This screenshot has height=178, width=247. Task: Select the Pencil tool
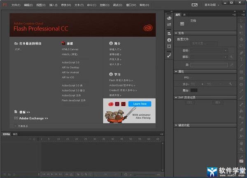(241, 91)
